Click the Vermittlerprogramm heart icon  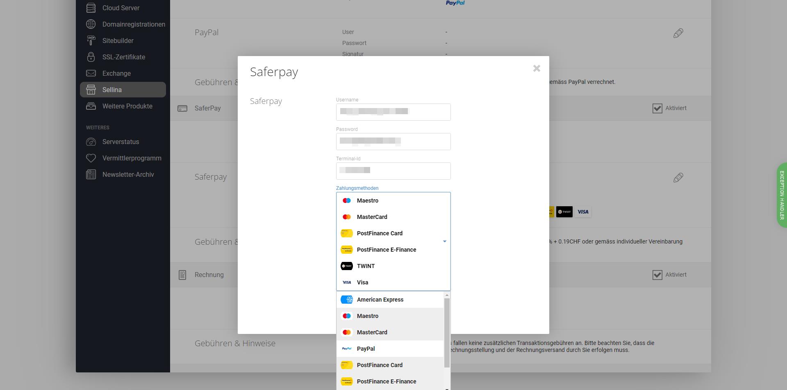[x=91, y=158]
